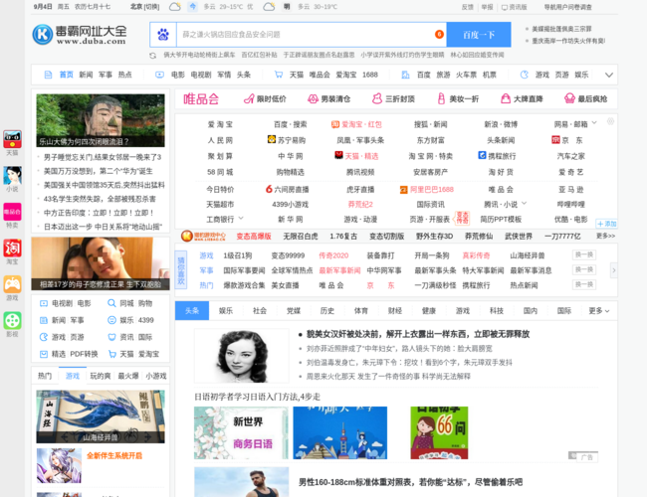Click the lipstick icon for 美妆一折
The height and width of the screenshot is (497, 647).
(x=441, y=99)
